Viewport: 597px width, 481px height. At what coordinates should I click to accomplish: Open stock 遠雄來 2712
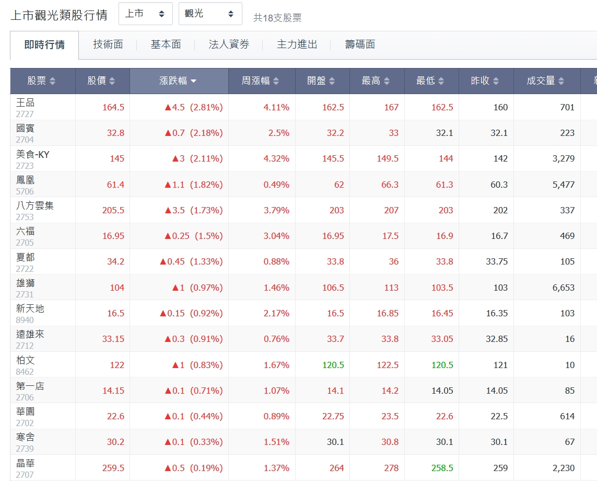pyautogui.click(x=30, y=340)
